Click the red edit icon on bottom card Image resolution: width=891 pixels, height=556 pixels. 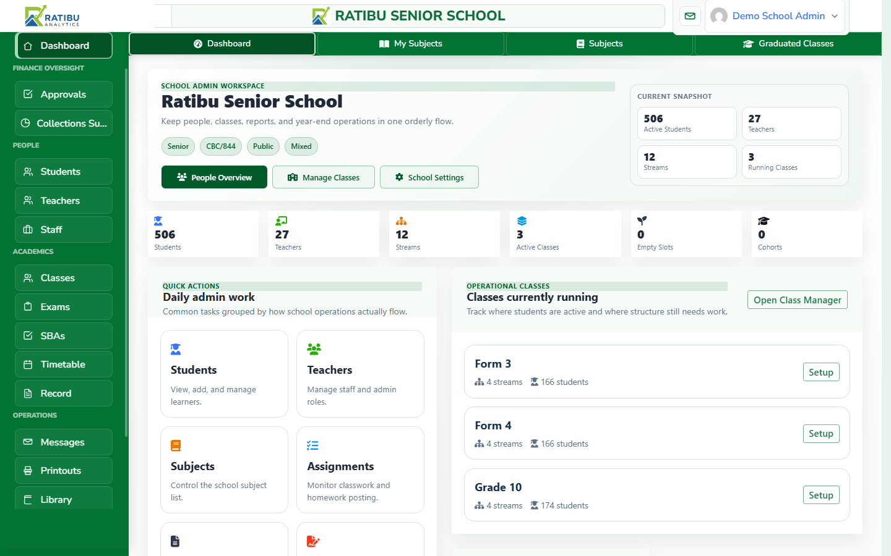313,541
